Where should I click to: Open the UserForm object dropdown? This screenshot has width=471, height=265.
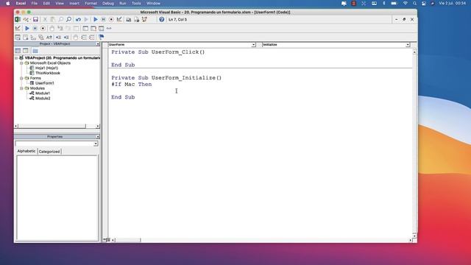coord(253,45)
